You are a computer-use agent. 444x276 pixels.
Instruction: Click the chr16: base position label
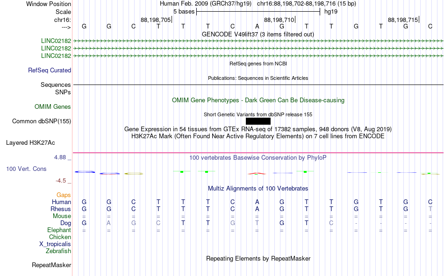coord(63,20)
